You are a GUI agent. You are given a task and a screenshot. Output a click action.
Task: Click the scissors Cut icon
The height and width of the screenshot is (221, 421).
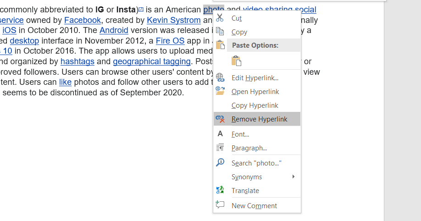point(220,18)
